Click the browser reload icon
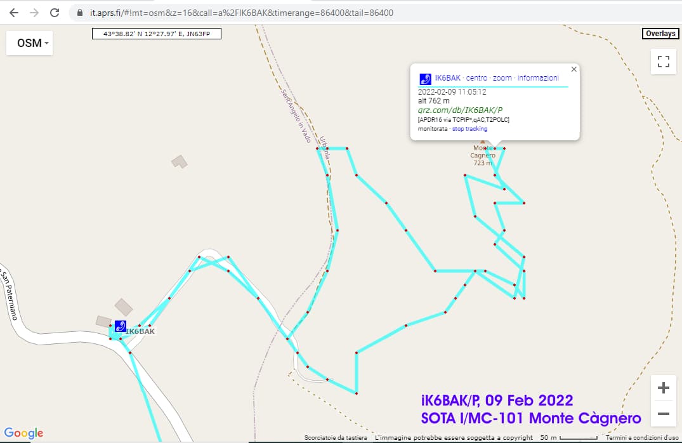Viewport: 682px width, 443px height. tap(55, 12)
